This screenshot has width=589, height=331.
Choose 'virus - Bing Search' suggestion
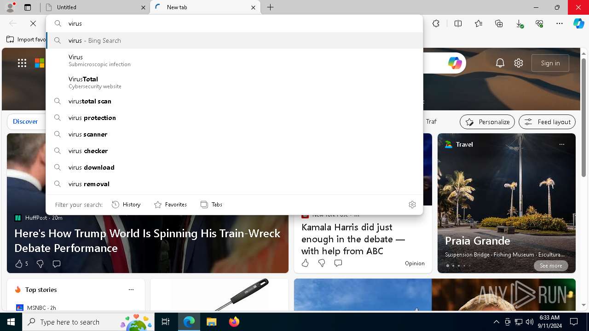(235, 40)
